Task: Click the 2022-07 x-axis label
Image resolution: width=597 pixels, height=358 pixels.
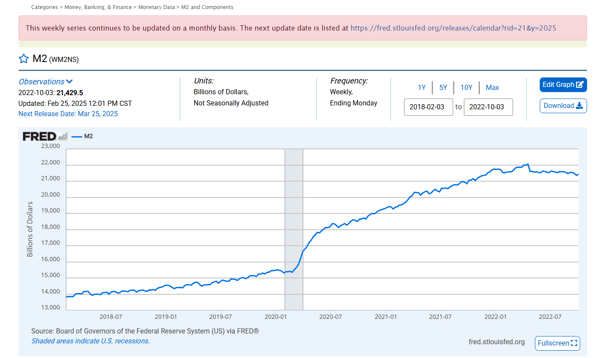Action: [550, 317]
